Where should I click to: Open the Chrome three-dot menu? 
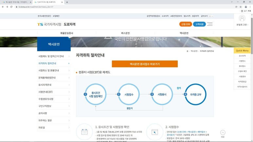[x=250, y=7]
